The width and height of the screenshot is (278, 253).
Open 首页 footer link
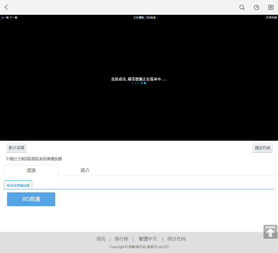click(x=101, y=239)
